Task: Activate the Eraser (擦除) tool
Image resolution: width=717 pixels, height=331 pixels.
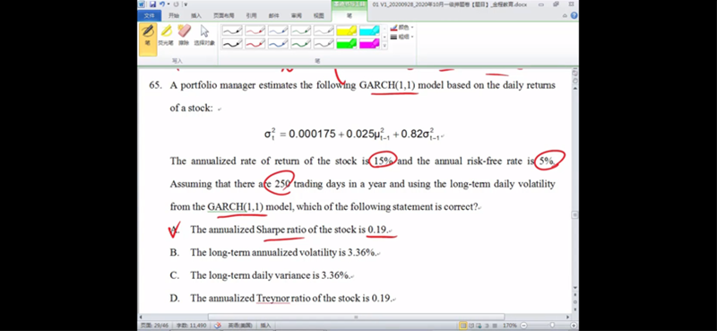Action: click(184, 35)
